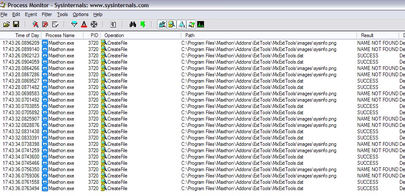
Task: Toggle event capture with the magnifier icon
Action: tap(35, 24)
